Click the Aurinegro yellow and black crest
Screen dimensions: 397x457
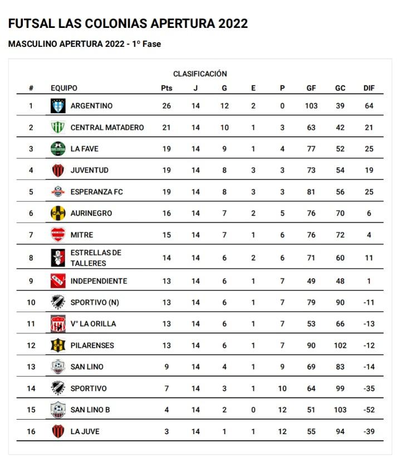pyautogui.click(x=58, y=213)
